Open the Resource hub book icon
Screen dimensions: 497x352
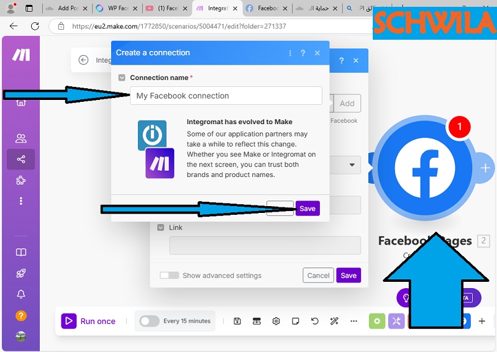coord(21,252)
